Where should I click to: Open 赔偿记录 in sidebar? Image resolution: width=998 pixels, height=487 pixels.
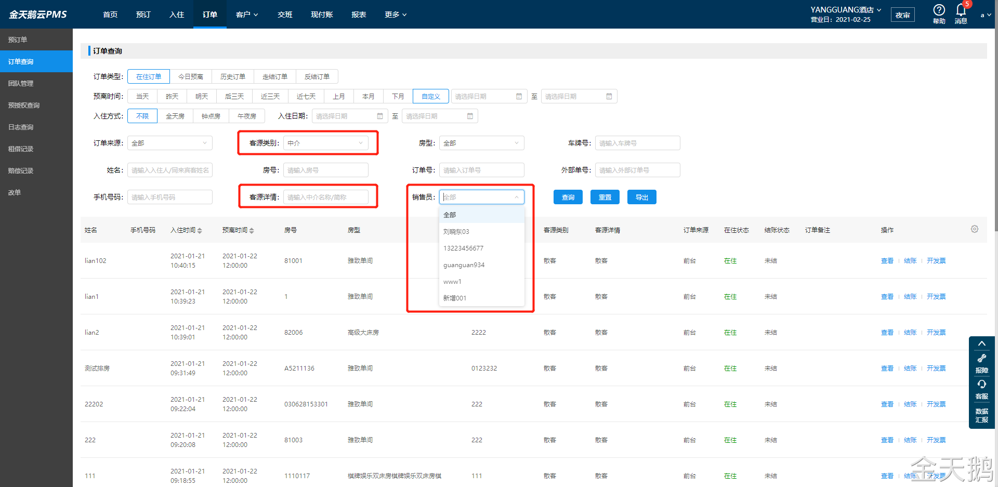(x=36, y=170)
